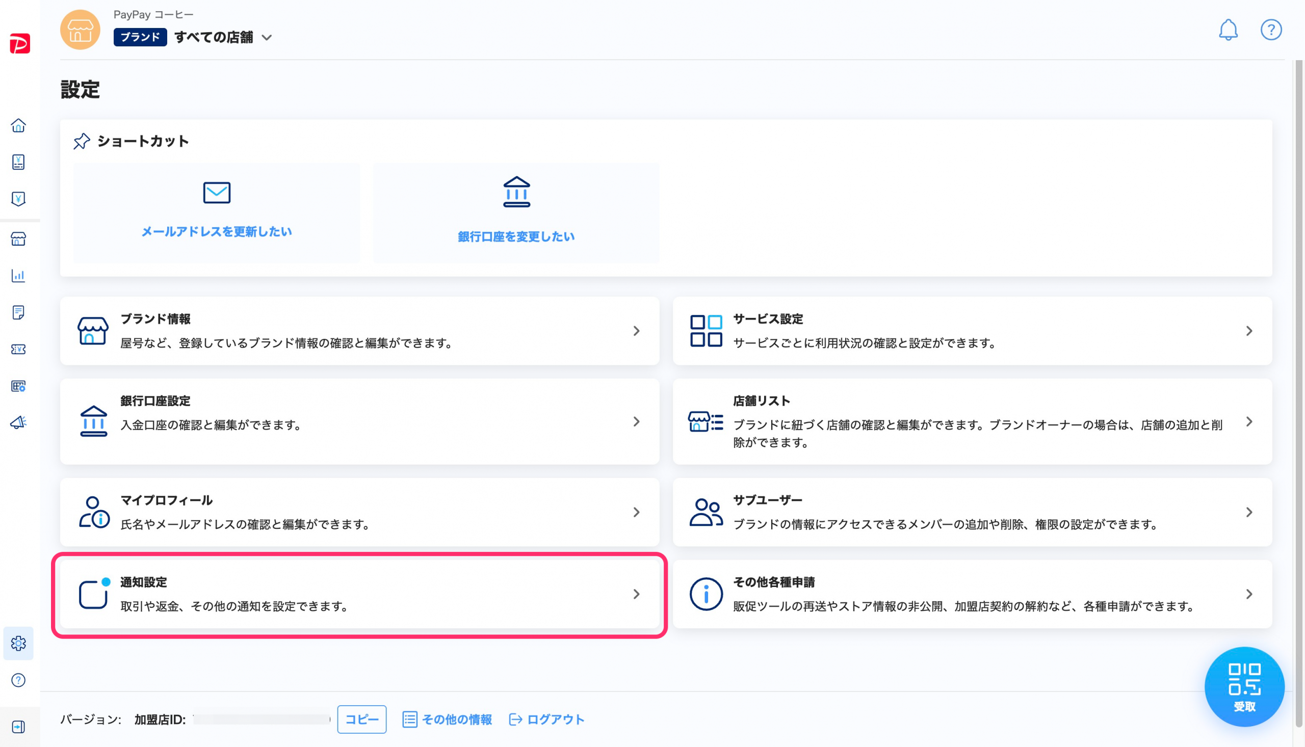Open 店舗リスト via its chevron arrow

click(1249, 422)
